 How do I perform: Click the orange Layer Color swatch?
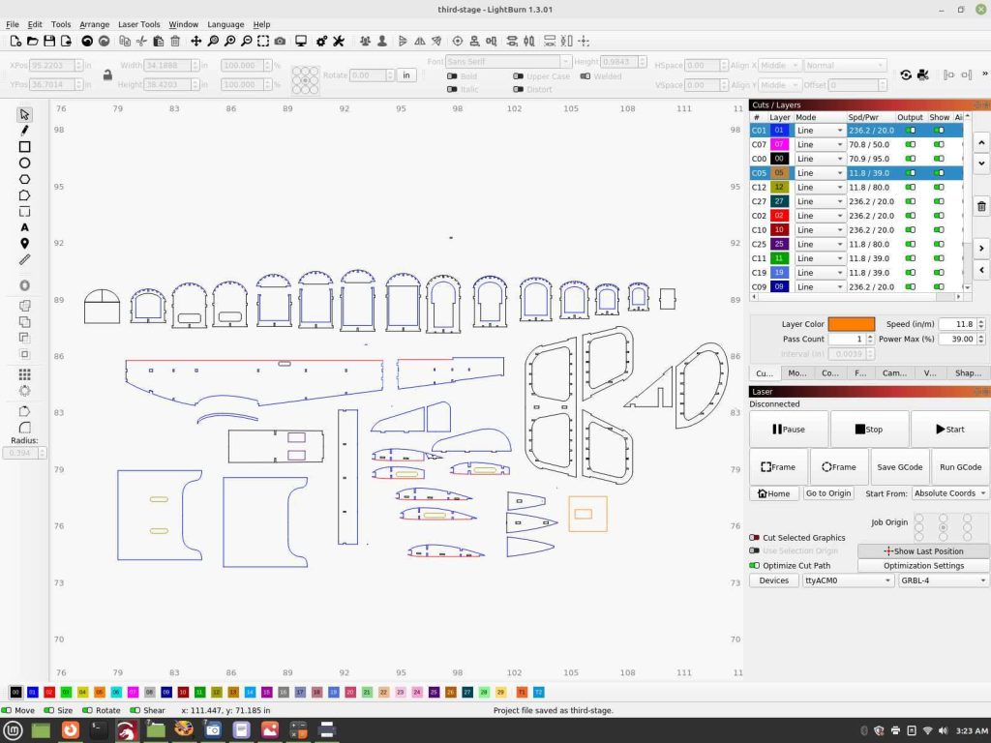(x=851, y=324)
